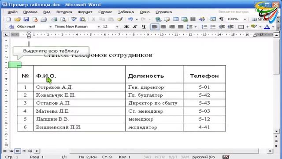Click the spelling status book icon
282x159 pixels.
point(226,157)
